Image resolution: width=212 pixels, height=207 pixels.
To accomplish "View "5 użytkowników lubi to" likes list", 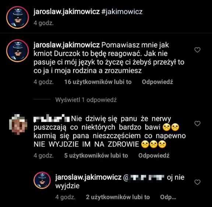I will pos(96,155).
